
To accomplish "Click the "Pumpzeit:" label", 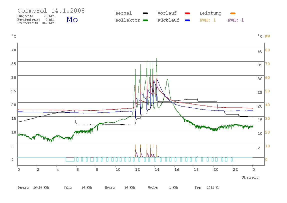I will (x=25, y=16).
